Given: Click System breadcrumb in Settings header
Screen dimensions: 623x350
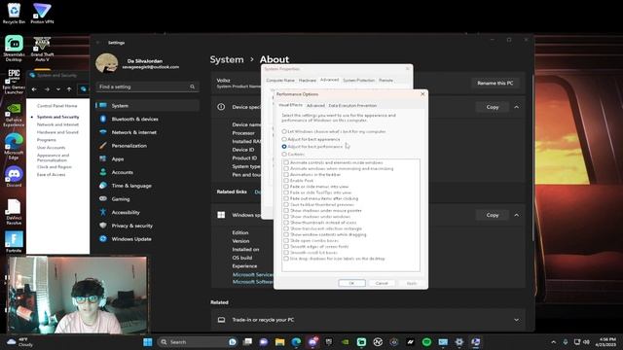Looking at the screenshot, I should 227,59.
